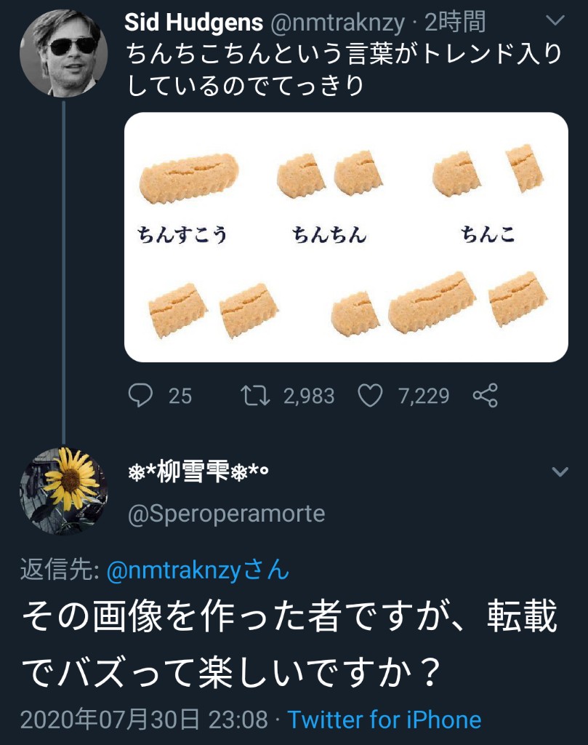
Task: Click the 2020年07月30日 23:08 timestamp
Action: (x=144, y=720)
